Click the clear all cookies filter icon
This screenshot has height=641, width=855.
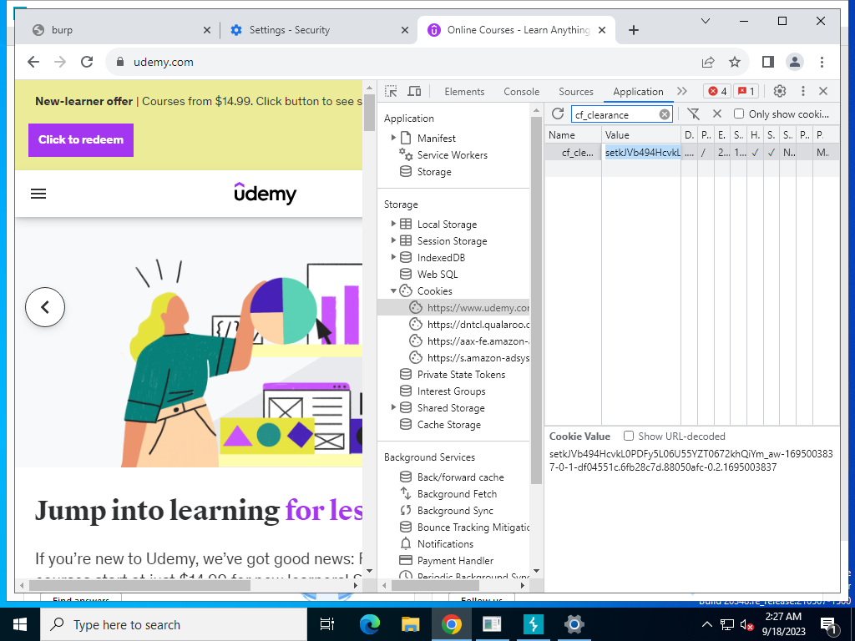click(x=693, y=114)
